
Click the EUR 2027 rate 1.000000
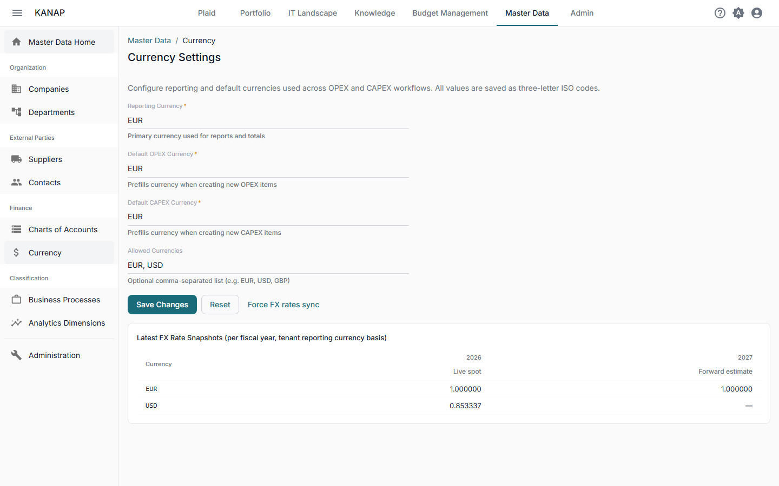pos(737,389)
